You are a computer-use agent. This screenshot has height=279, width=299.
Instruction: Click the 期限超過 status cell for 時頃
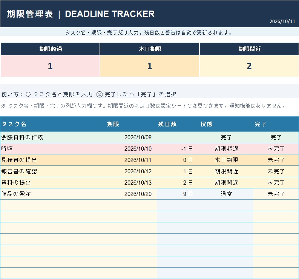226,149
